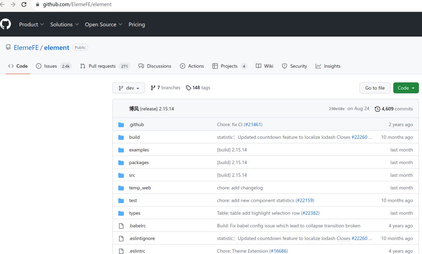Click the commit history clock icon
422x254 pixels.
pyautogui.click(x=377, y=108)
